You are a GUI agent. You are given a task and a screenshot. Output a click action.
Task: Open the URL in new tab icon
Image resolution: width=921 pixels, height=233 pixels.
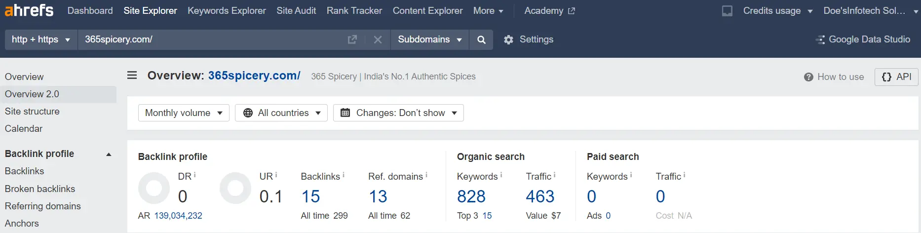(x=352, y=39)
